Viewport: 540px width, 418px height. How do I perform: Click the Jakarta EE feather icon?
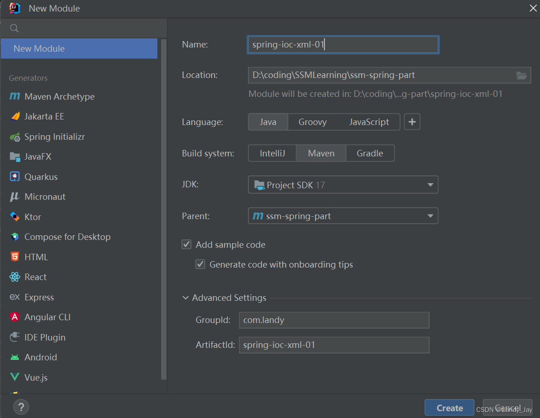15,116
